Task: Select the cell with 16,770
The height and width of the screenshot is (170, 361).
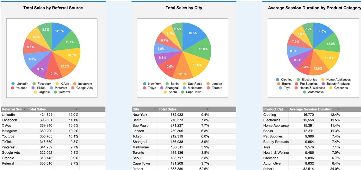Action: pyautogui.click(x=302, y=115)
